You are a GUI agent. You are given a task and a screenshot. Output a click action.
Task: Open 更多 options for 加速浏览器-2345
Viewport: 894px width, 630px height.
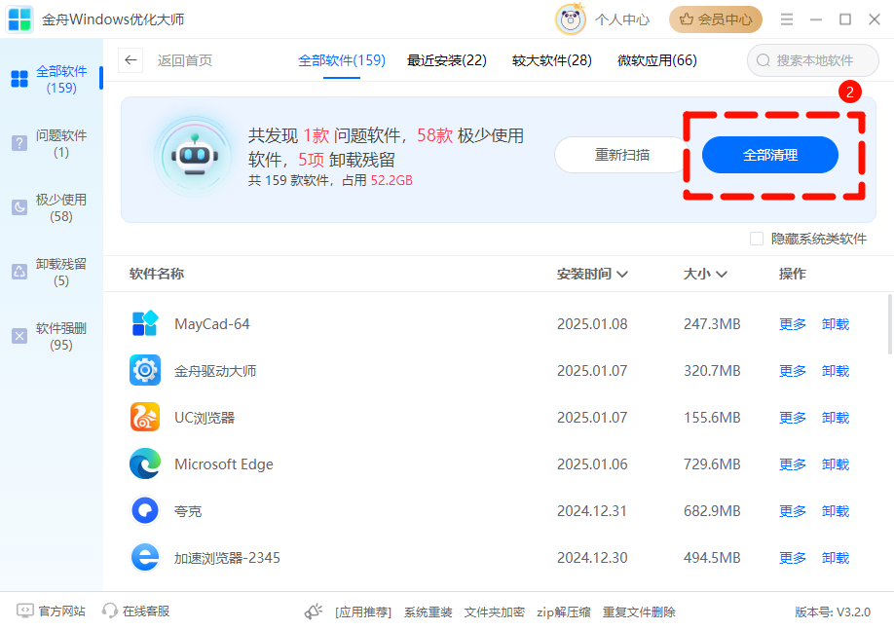793,558
